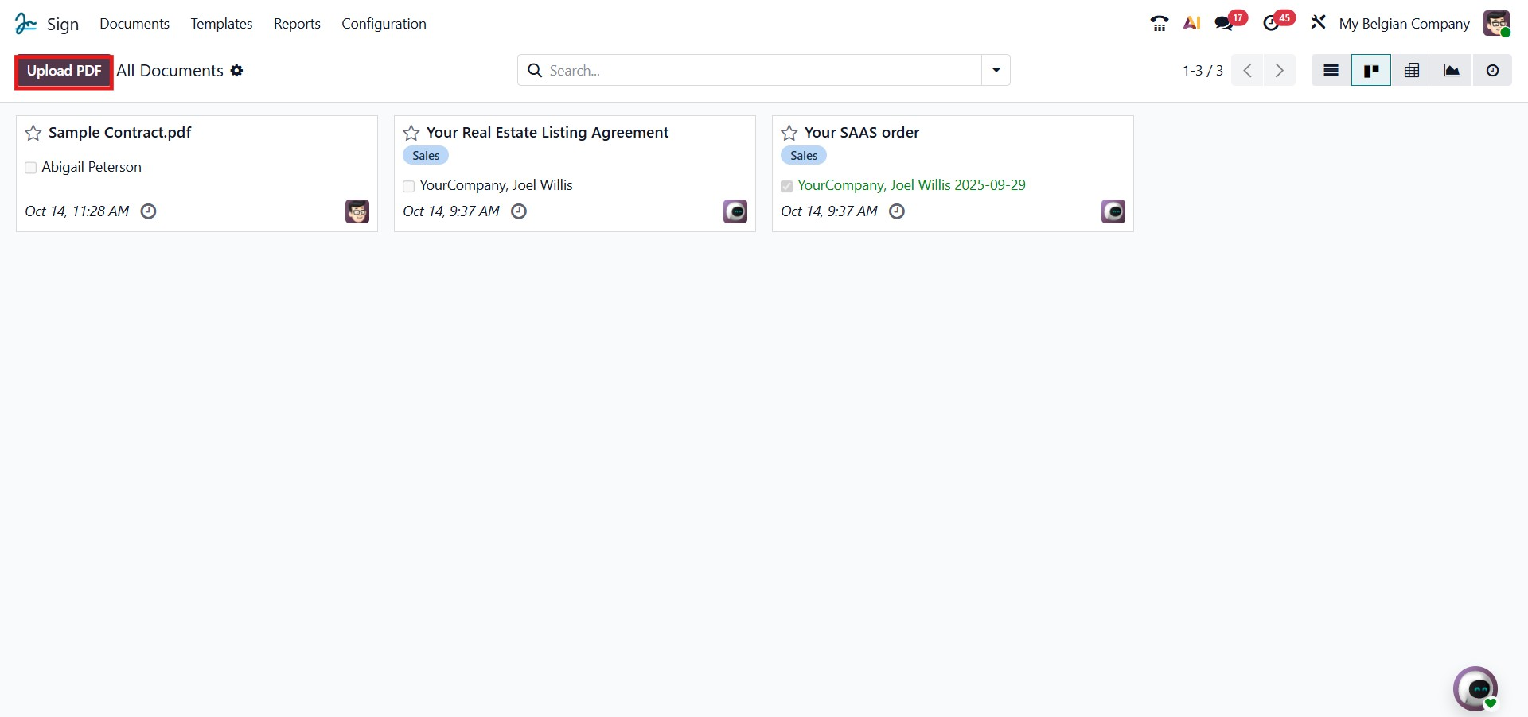
Task: Go to the next page of records
Action: coord(1279,71)
